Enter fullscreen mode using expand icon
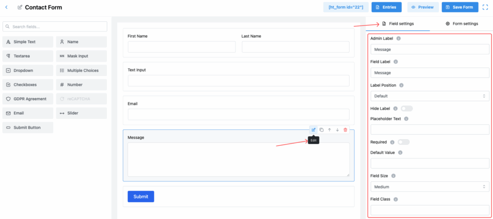Viewport: 493px width, 219px height. coord(485,7)
